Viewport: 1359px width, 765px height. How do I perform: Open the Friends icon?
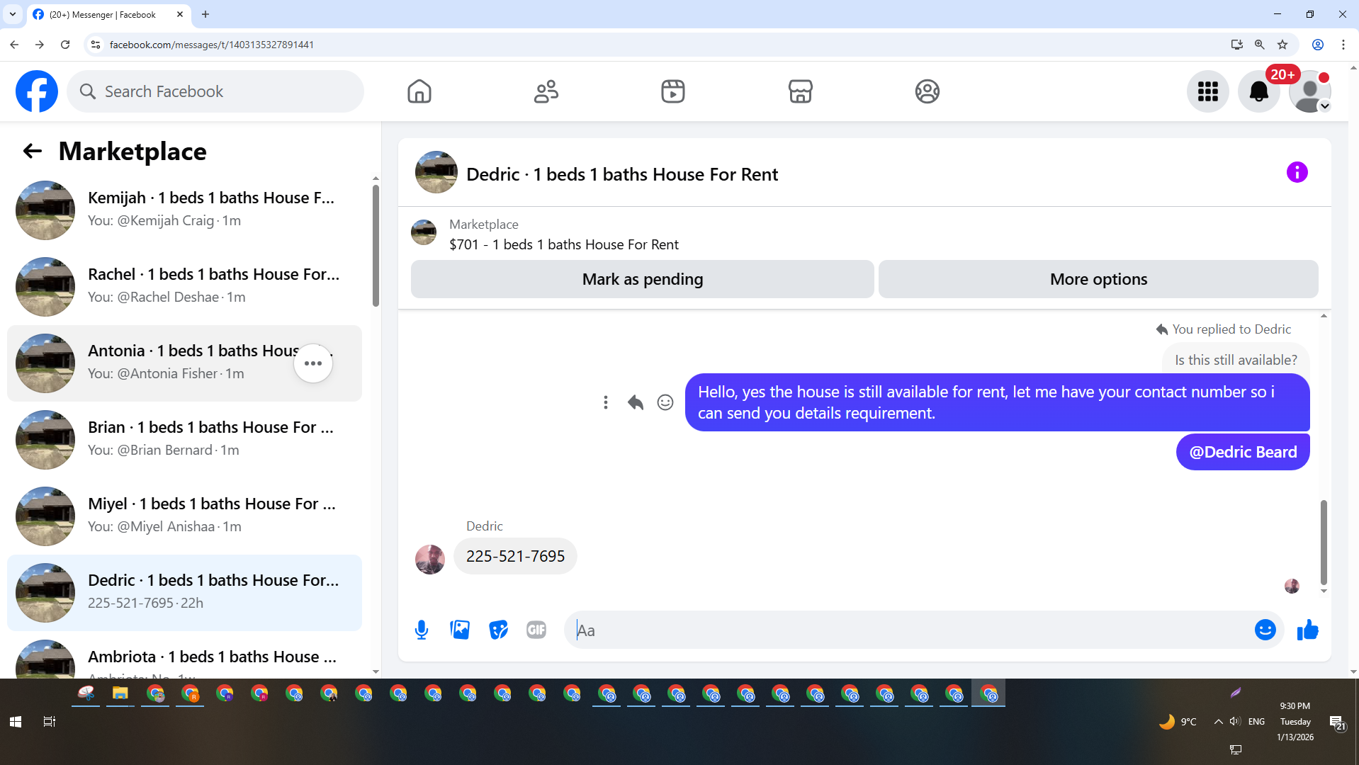coord(546,91)
